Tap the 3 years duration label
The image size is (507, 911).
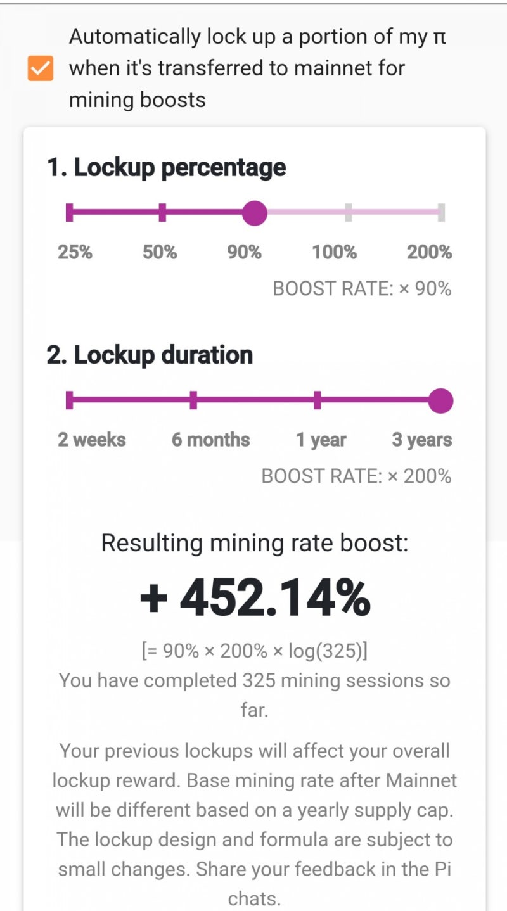pos(421,440)
